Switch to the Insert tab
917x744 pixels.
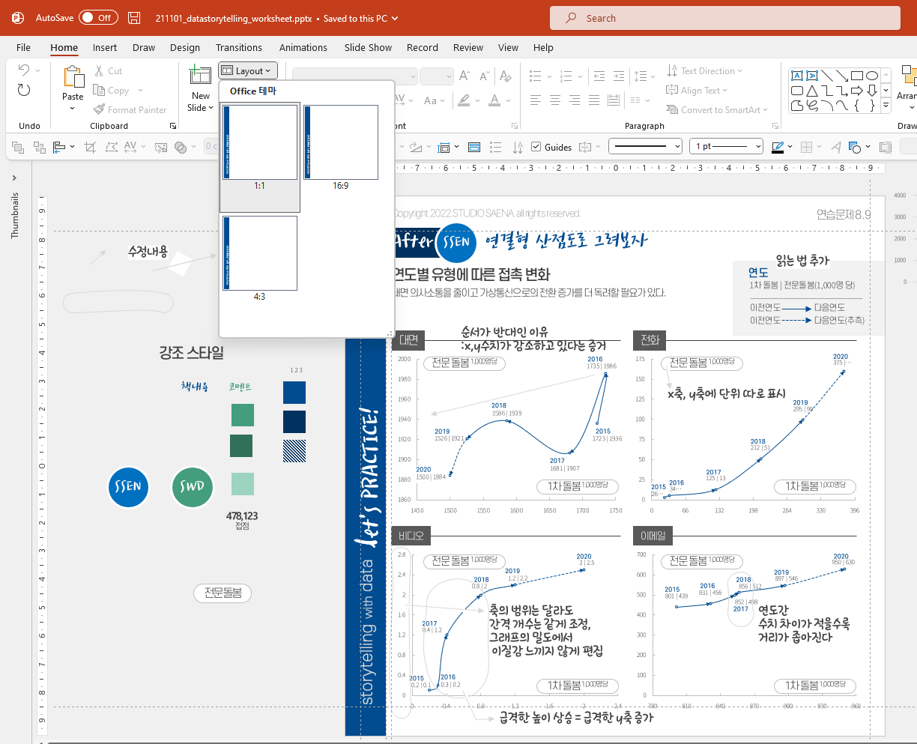[105, 47]
